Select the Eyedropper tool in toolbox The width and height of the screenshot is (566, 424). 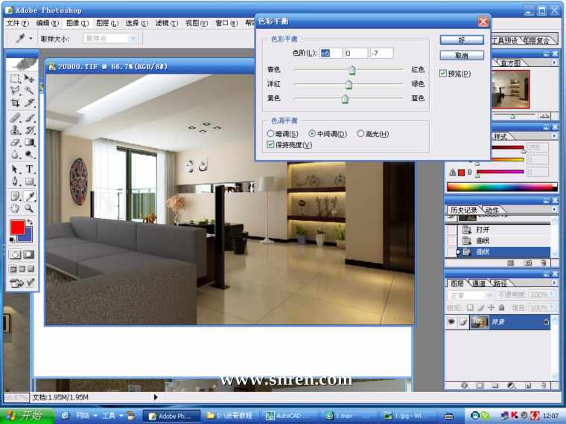29,196
